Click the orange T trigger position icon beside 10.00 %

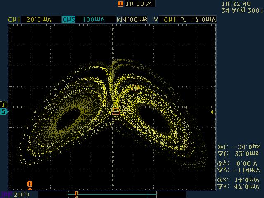[x=120, y=4]
